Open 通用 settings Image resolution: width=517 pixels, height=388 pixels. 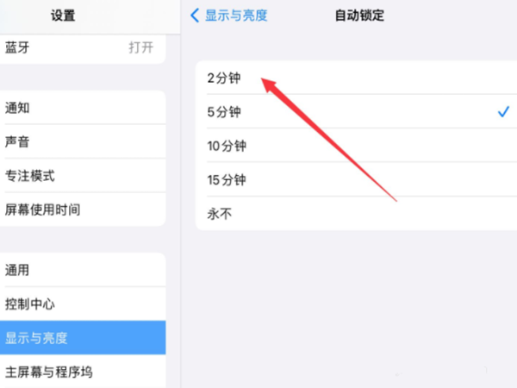click(83, 270)
